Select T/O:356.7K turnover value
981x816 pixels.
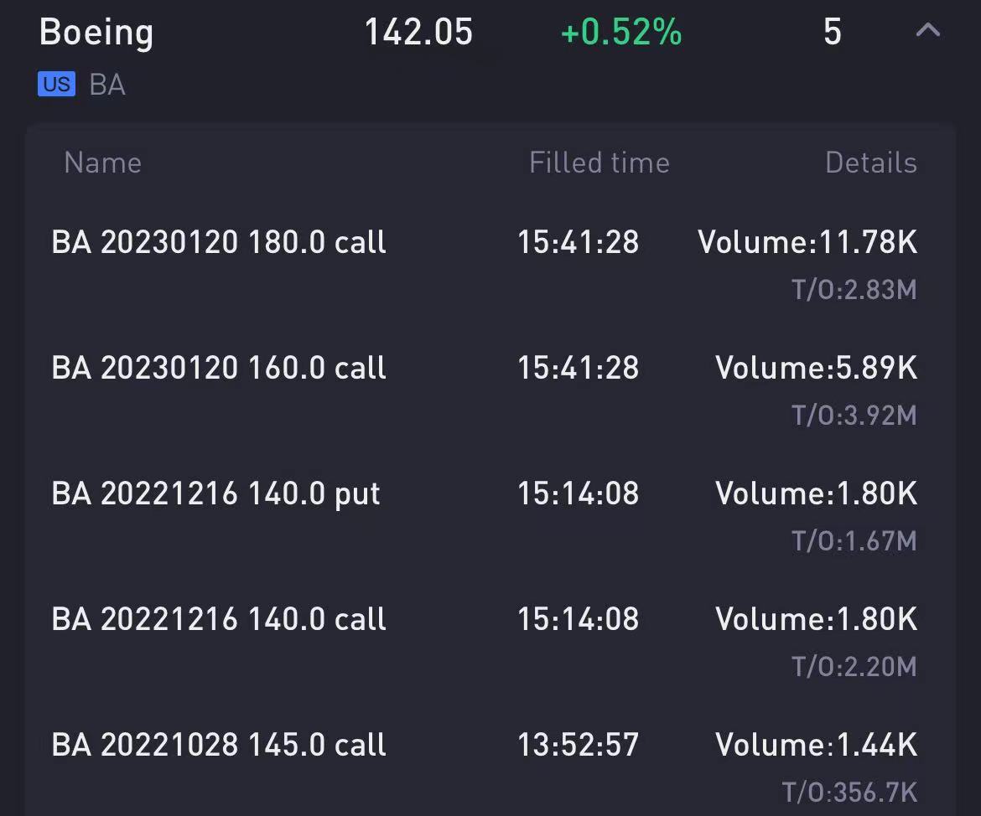tap(849, 793)
